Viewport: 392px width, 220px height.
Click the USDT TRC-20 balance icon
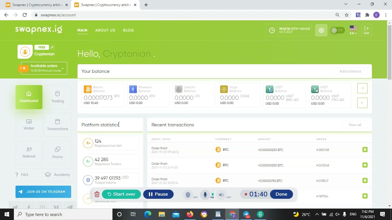315,89
